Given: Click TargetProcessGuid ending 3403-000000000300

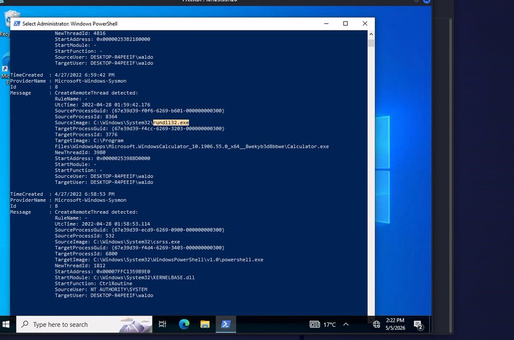Looking at the screenshot, I should click(140, 248).
